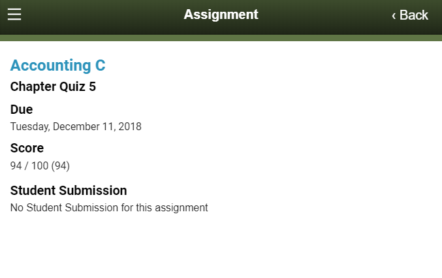Click the Assignment header title

click(x=221, y=14)
